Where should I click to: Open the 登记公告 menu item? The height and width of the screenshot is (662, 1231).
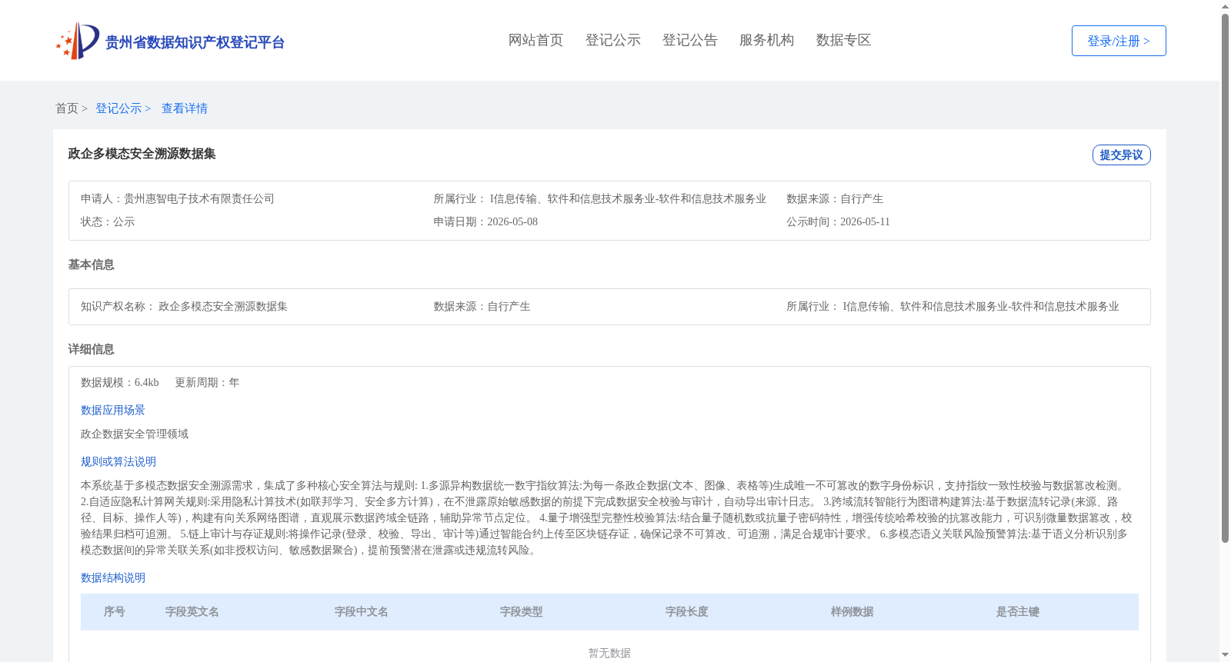pos(689,40)
